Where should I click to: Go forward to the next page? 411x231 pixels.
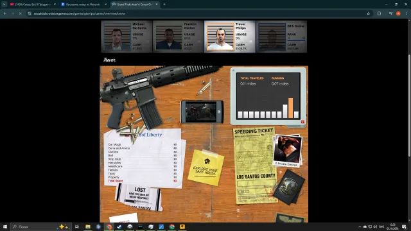(13, 13)
